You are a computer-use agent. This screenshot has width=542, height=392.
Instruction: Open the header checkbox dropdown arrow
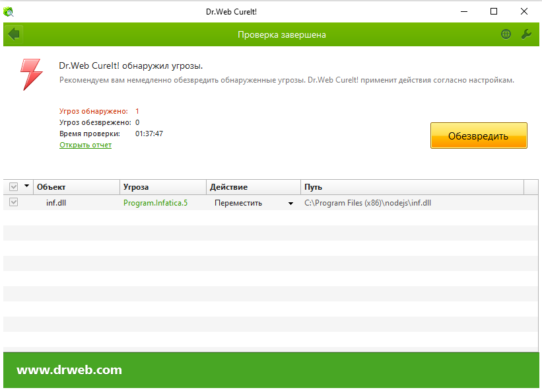tap(26, 186)
